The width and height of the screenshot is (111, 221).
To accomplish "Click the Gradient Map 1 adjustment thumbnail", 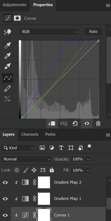I will [x=25, y=199].
